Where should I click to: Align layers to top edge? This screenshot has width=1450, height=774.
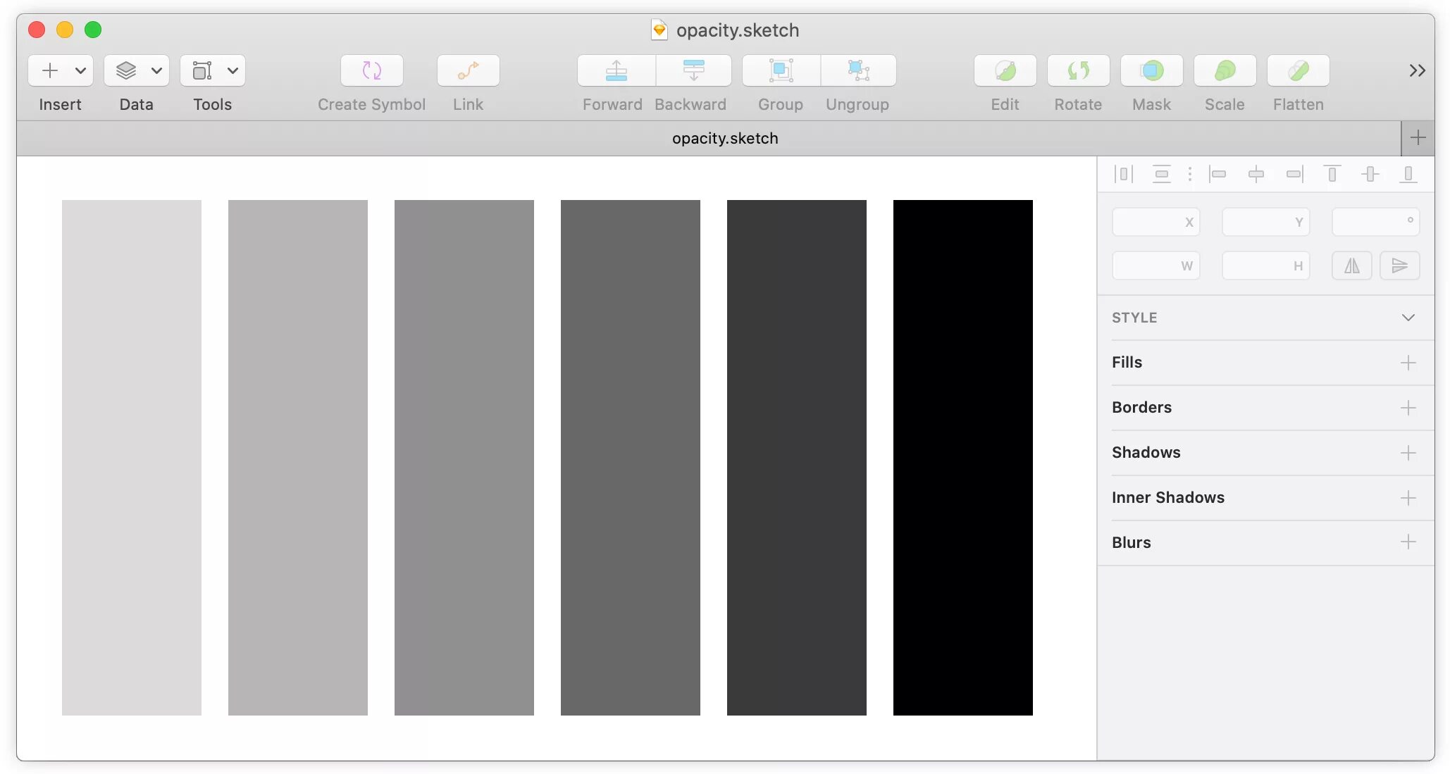1332,173
